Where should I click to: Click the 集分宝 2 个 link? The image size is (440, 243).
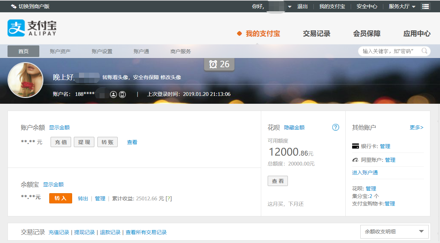coord(365,196)
